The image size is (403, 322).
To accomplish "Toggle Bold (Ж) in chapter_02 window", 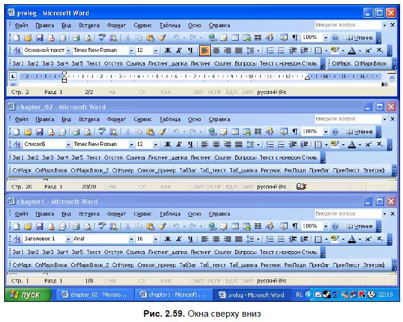I will pos(168,144).
